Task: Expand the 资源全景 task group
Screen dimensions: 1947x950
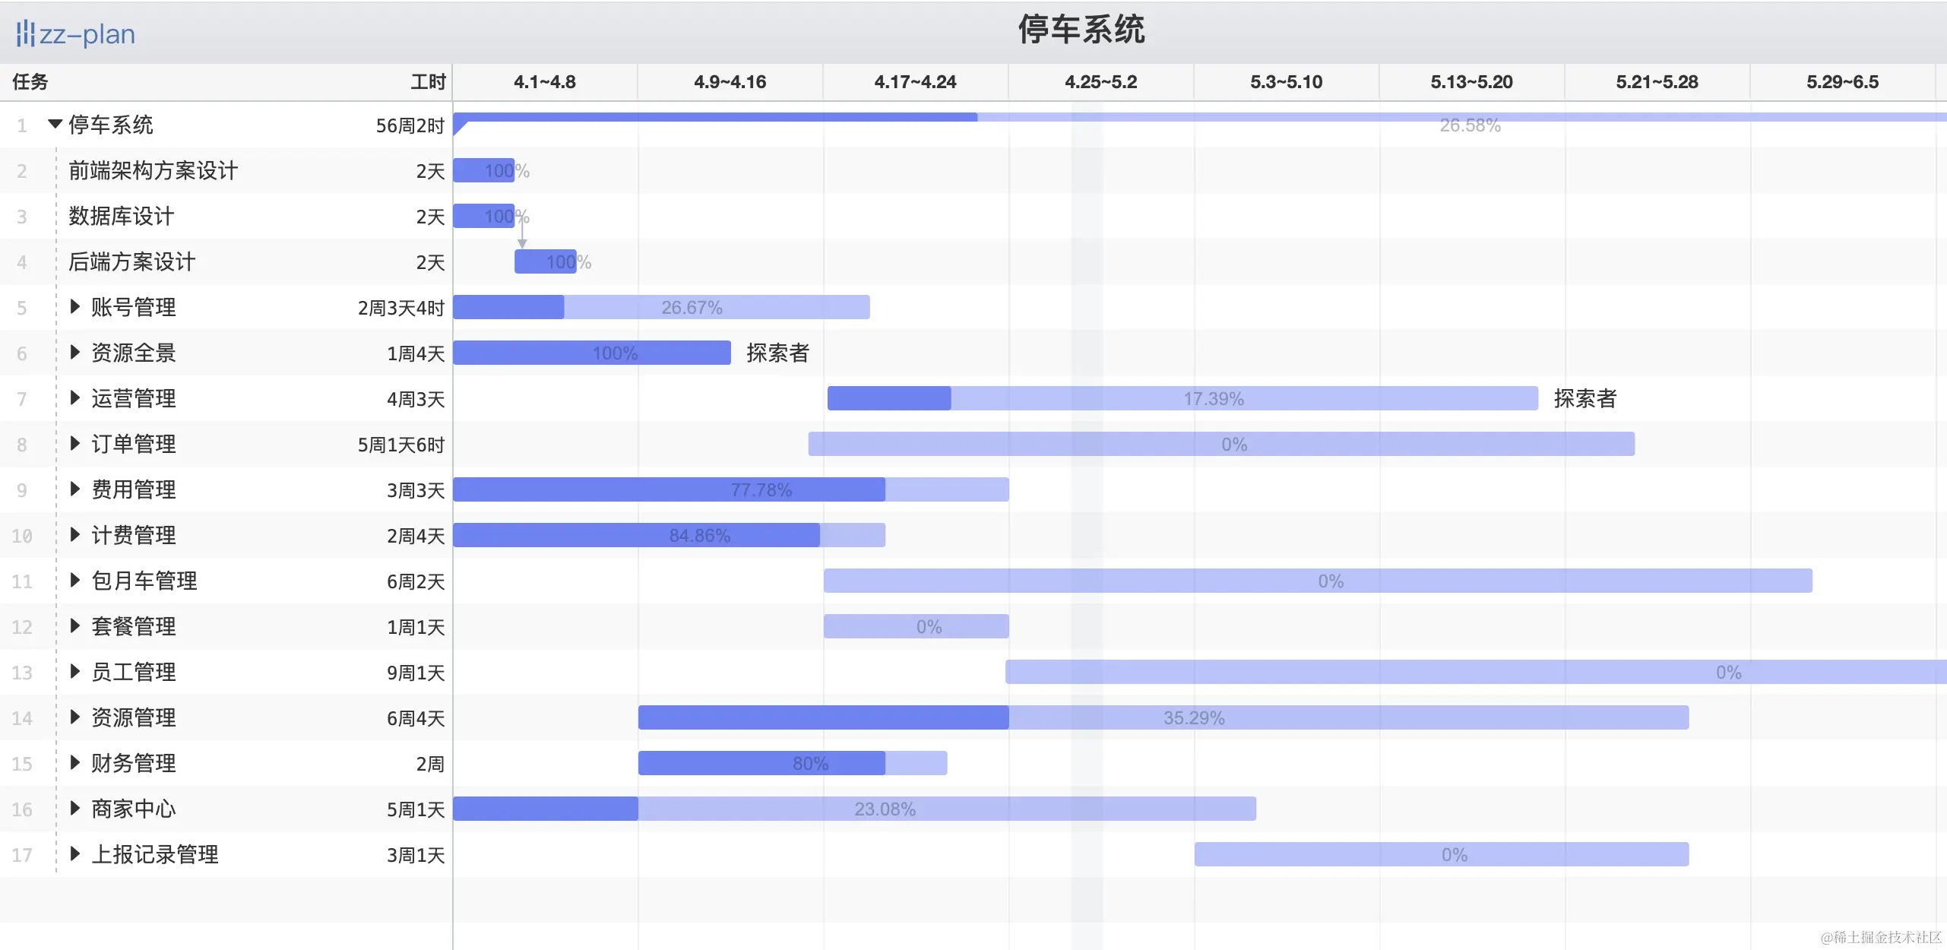Action: [74, 352]
